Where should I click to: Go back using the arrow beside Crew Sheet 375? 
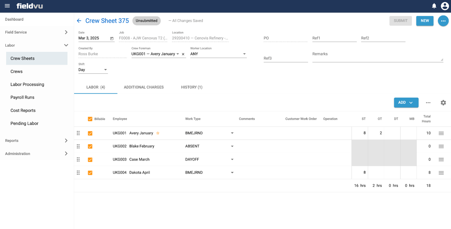click(79, 21)
